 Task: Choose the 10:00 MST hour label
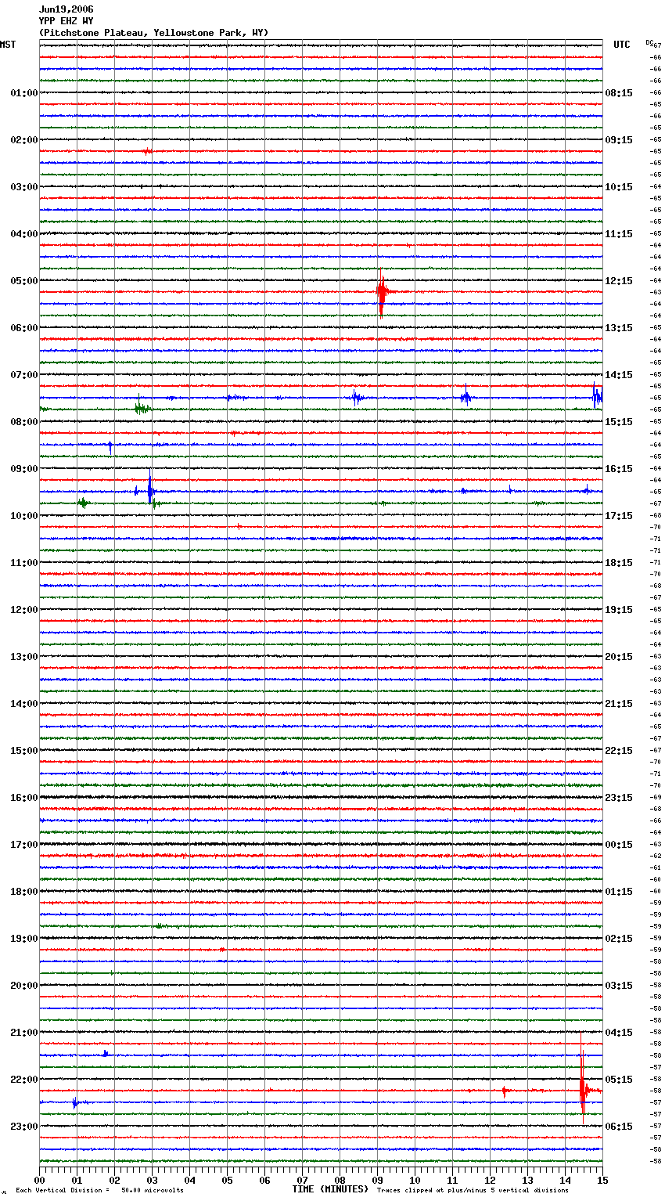coord(23,516)
